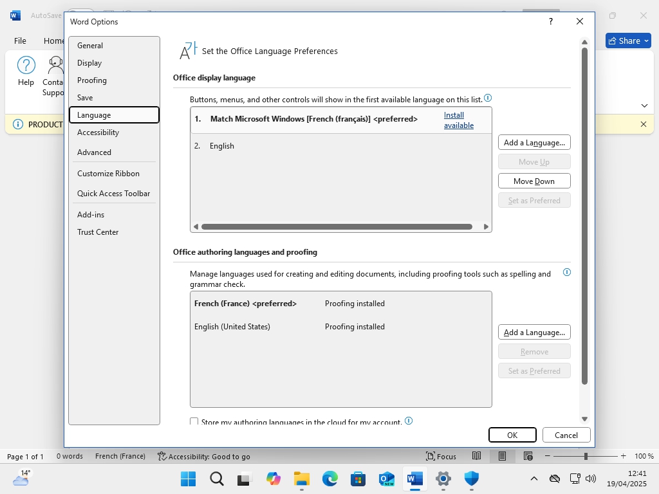Viewport: 659px width, 494px height.
Task: Select Web Layout view icon
Action: point(528,456)
